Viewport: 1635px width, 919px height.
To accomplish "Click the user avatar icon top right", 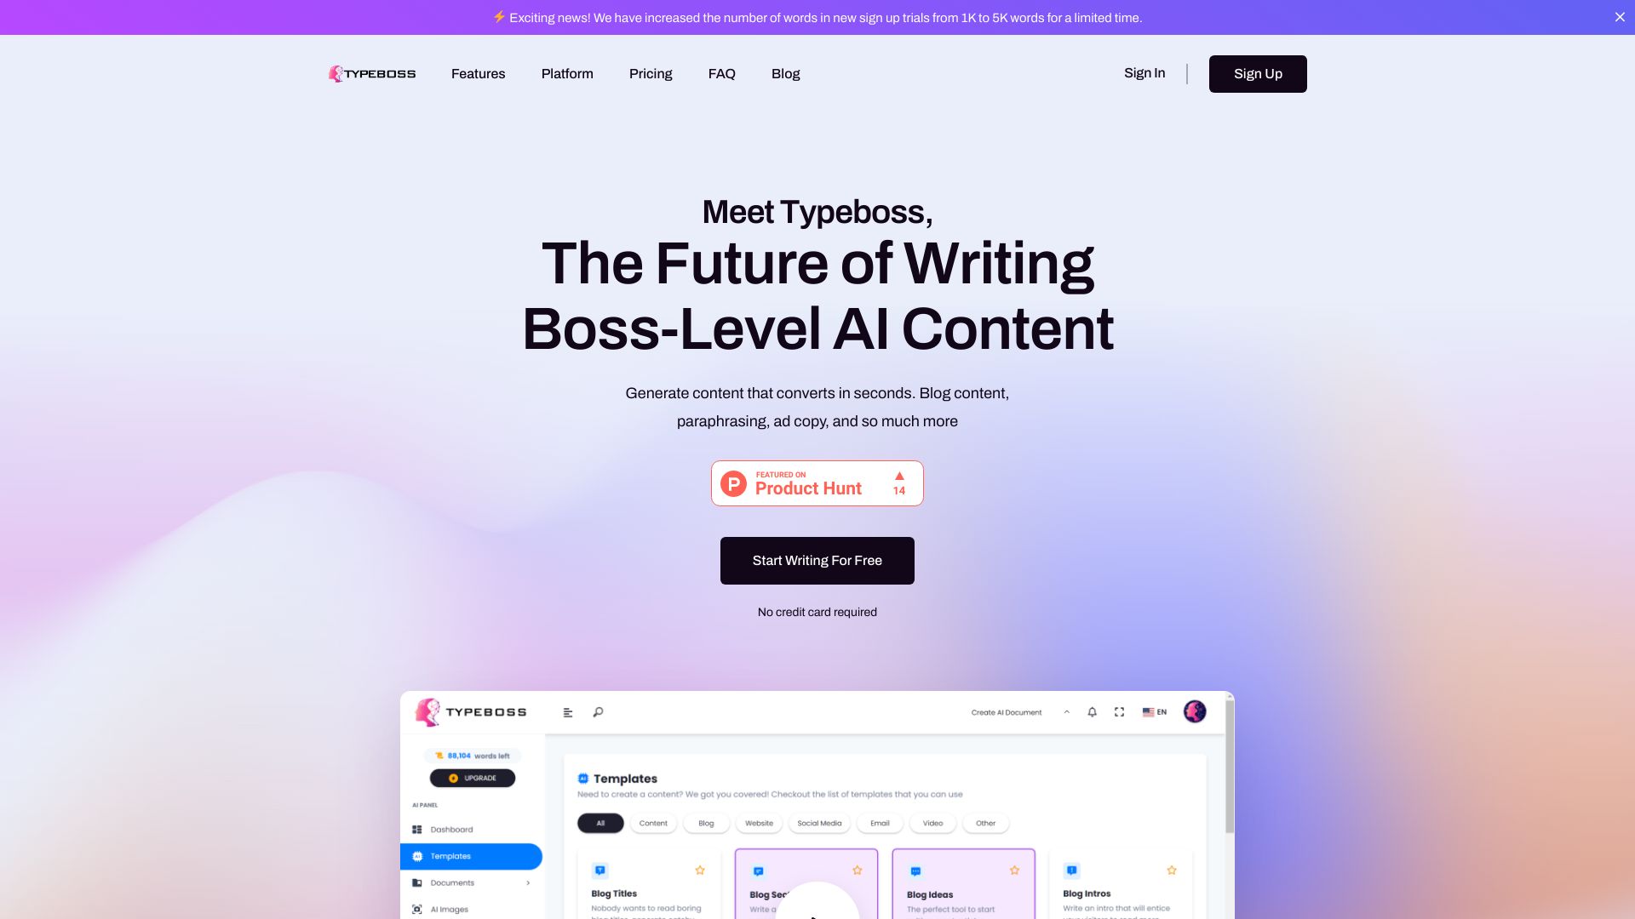I will tap(1195, 711).
